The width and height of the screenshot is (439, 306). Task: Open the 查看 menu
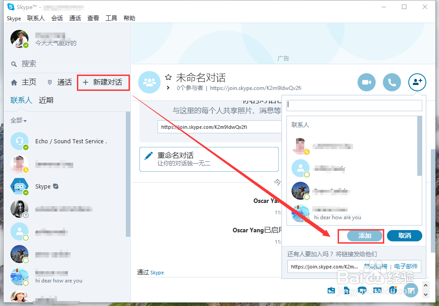click(x=93, y=18)
